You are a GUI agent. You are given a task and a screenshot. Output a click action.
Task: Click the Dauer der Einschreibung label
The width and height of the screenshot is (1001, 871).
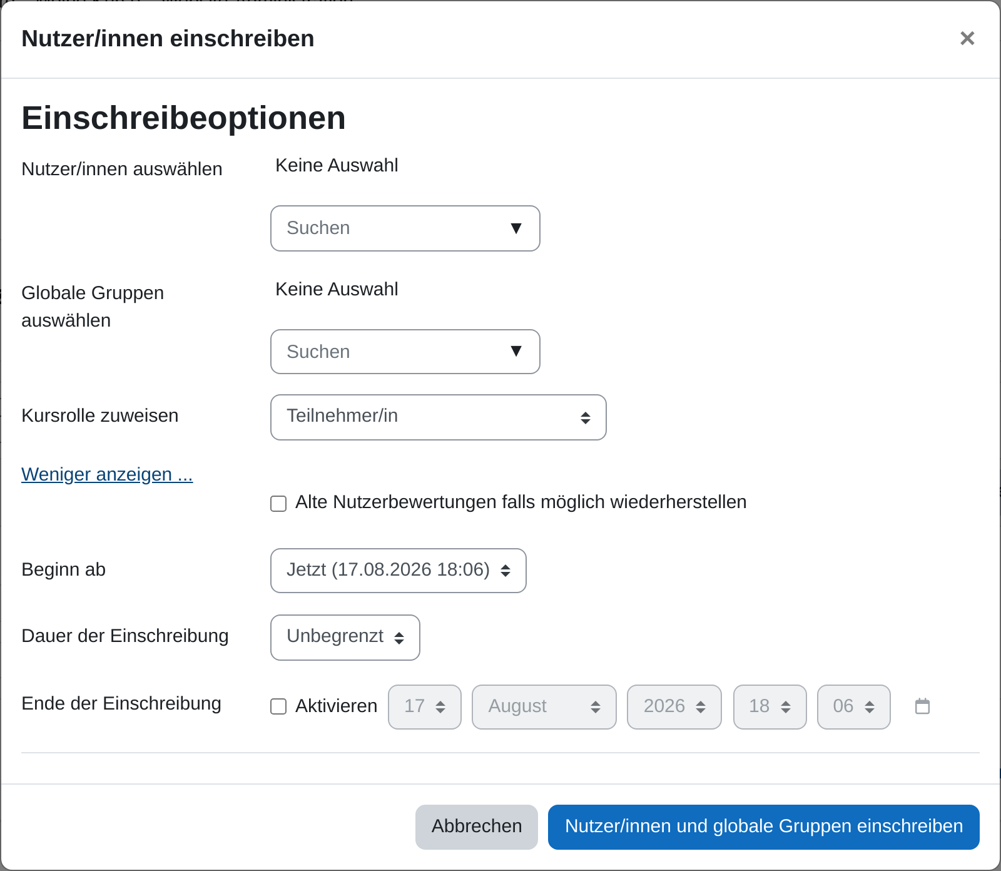[x=125, y=636]
